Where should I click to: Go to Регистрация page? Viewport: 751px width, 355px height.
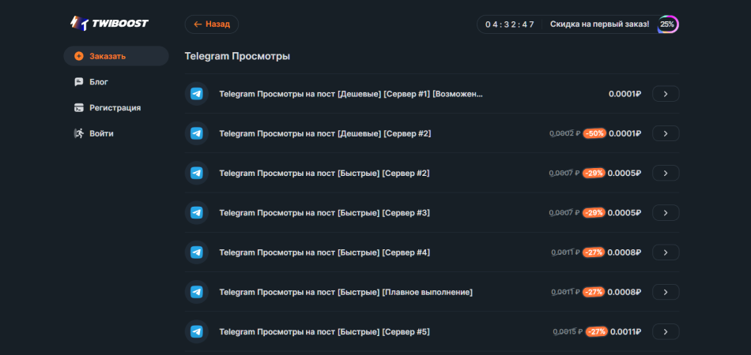coord(115,107)
